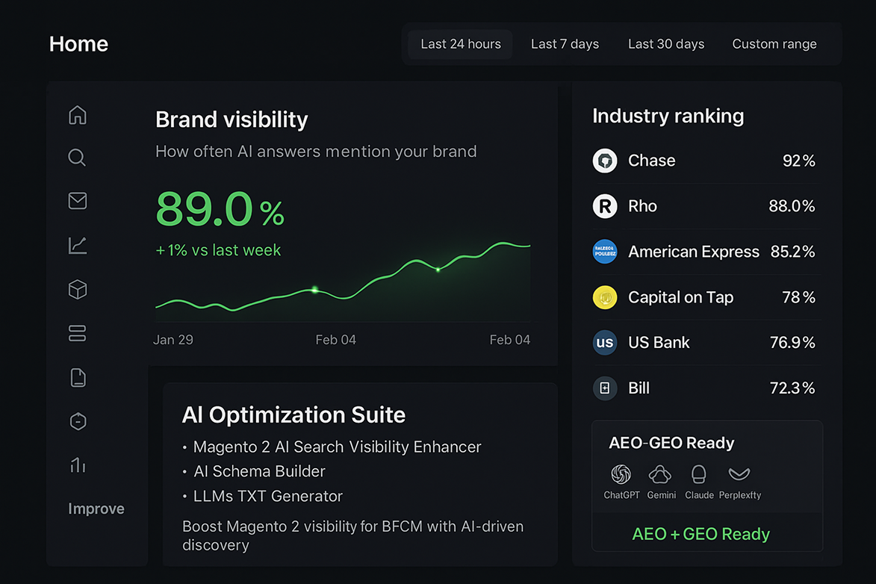
Task: Open the stacked rows icon in sidebar
Action: pos(78,333)
